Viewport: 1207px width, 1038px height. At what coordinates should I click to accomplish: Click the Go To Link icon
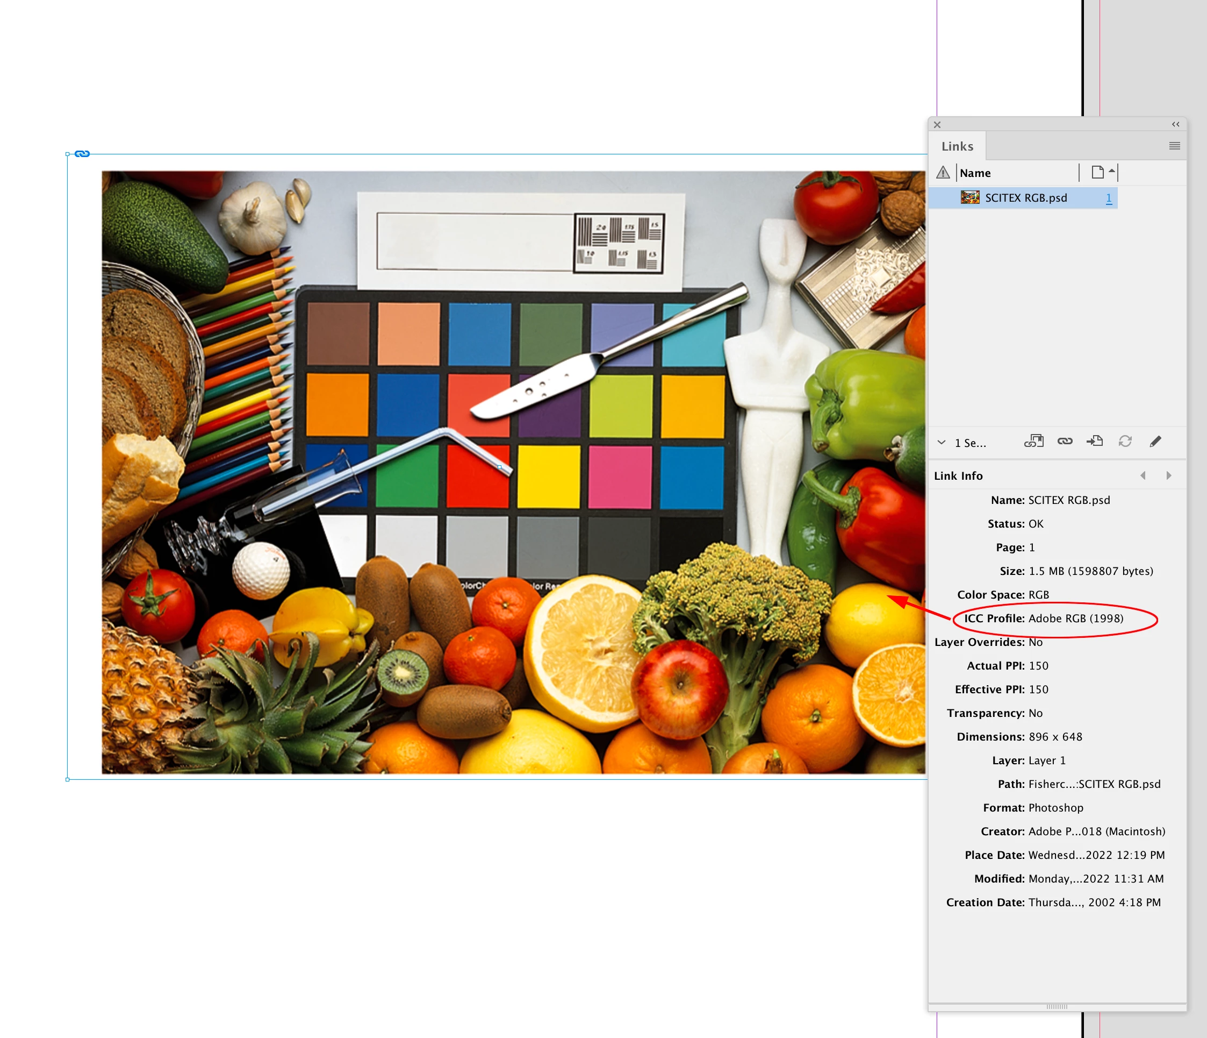[1095, 442]
